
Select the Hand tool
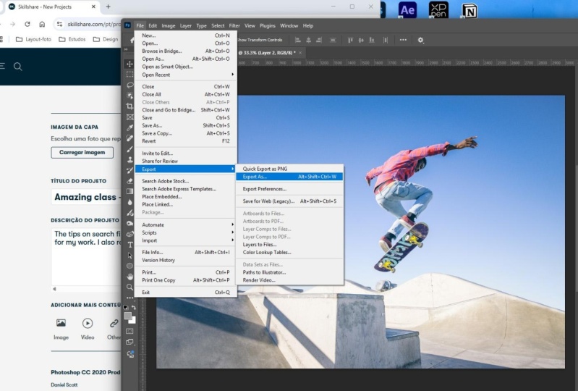pyautogui.click(x=129, y=277)
